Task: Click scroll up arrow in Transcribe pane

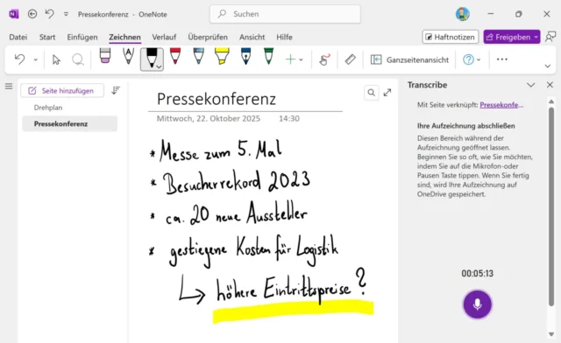Action: coord(551,101)
